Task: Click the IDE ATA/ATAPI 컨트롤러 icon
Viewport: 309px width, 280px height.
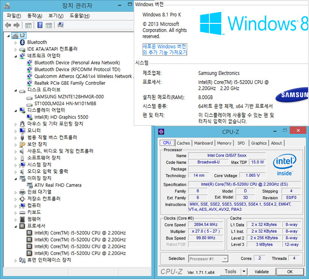Action: click(22, 49)
